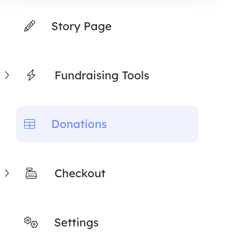Click the pencil icon beside Story Page

point(30,26)
